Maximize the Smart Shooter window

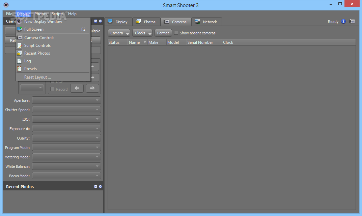[x=340, y=4]
